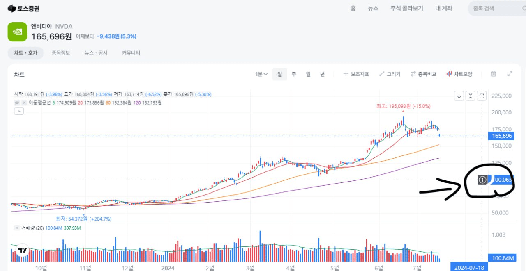Click the 307.93M volume average value
526x271 pixels.
[73, 228]
